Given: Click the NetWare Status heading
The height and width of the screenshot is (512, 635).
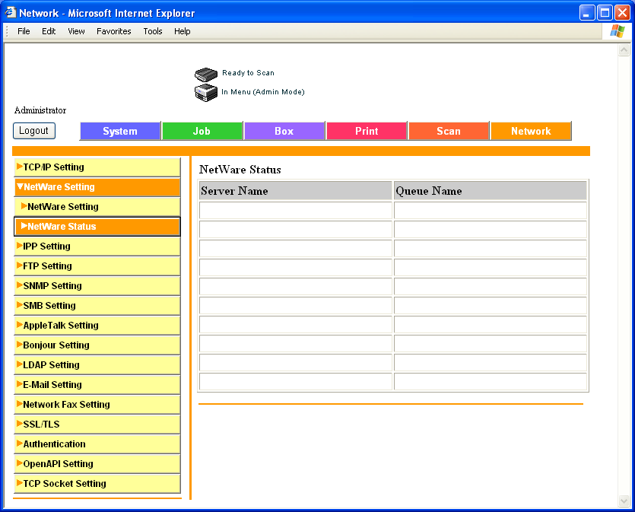Looking at the screenshot, I should coord(240,170).
